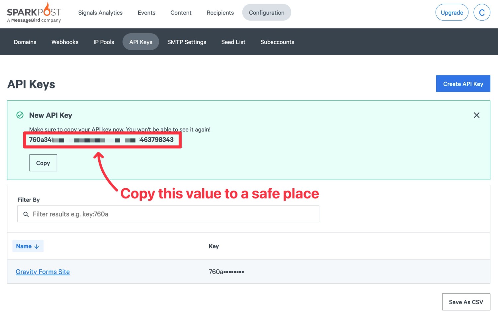The width and height of the screenshot is (498, 335).
Task: Click the API Keys page heading
Action: pos(31,84)
